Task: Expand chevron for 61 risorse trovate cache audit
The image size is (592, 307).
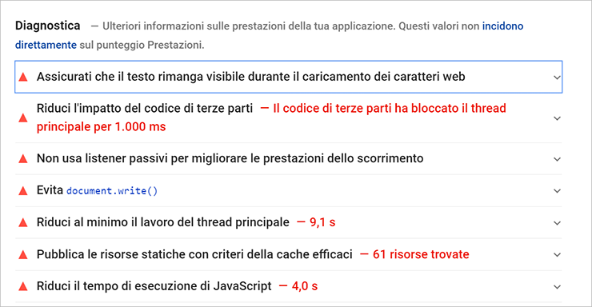Action: tap(557, 255)
